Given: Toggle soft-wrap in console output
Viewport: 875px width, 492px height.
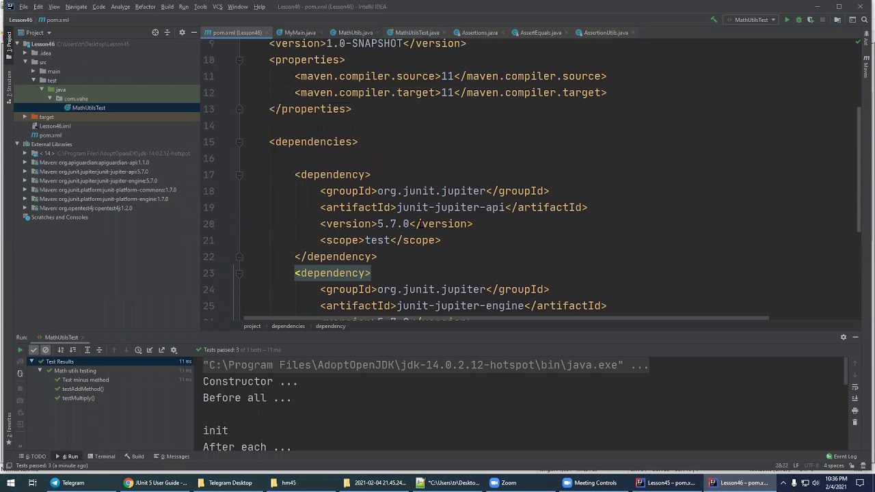Looking at the screenshot, I should (x=854, y=387).
